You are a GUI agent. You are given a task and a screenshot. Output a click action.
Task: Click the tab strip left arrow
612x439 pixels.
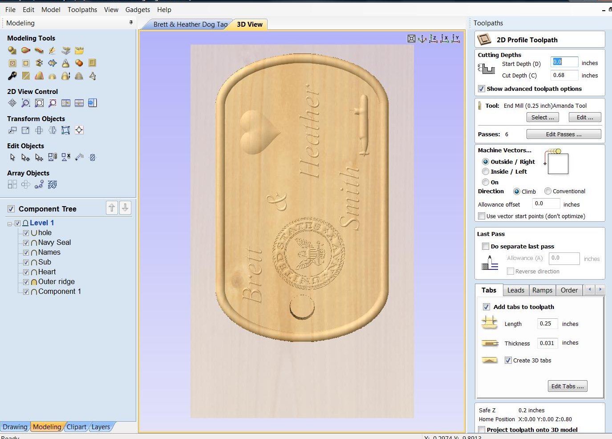coord(590,289)
